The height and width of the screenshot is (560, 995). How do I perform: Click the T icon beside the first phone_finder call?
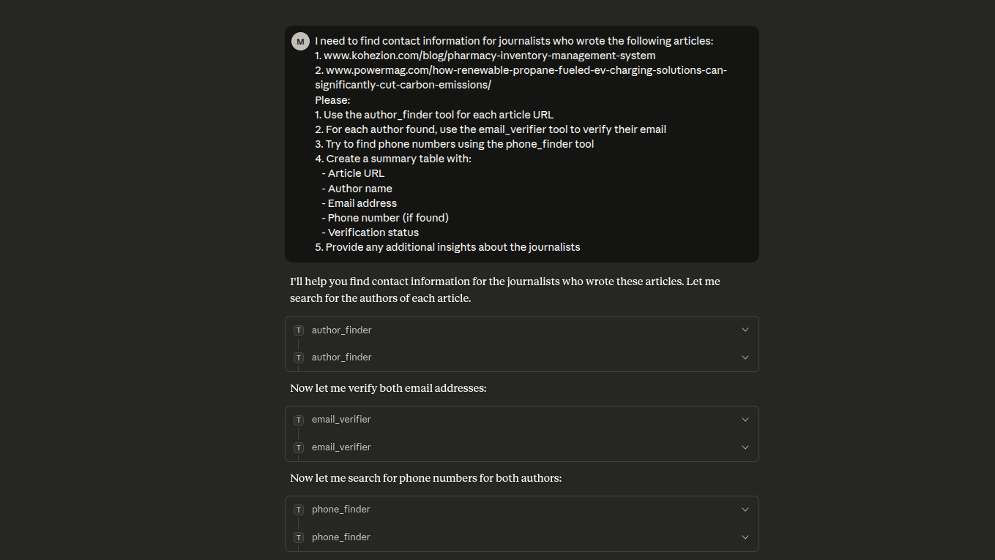click(x=299, y=510)
